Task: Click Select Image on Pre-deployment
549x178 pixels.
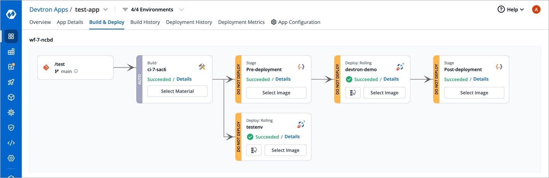Action: 276,93
